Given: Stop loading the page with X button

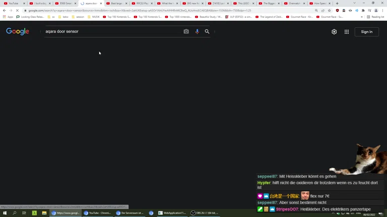Looking at the screenshot, I should tap(17, 11).
